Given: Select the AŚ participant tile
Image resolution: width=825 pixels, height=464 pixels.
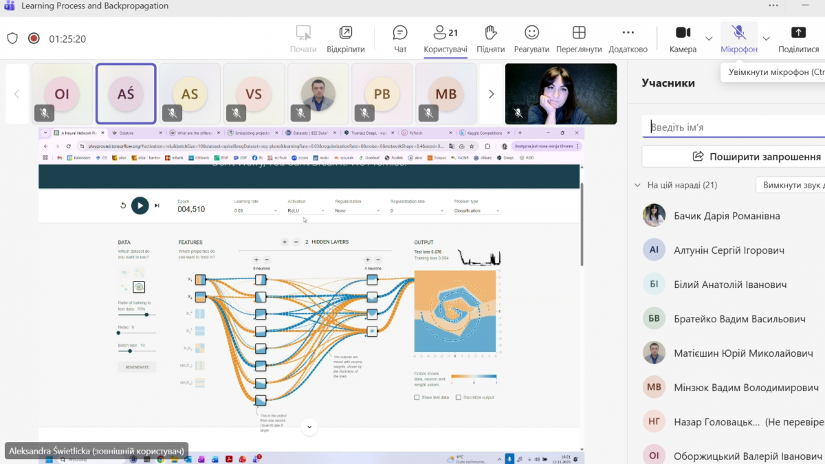Looking at the screenshot, I should (x=126, y=94).
